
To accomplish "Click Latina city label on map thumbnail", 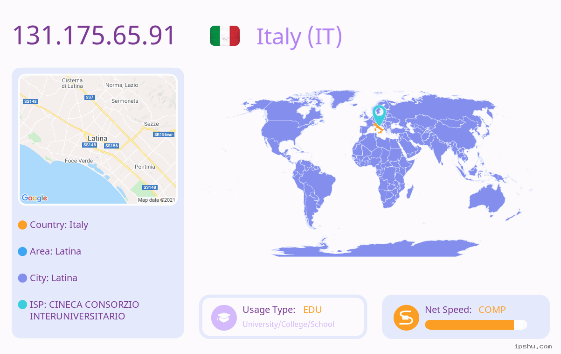I will pyautogui.click(x=97, y=138).
